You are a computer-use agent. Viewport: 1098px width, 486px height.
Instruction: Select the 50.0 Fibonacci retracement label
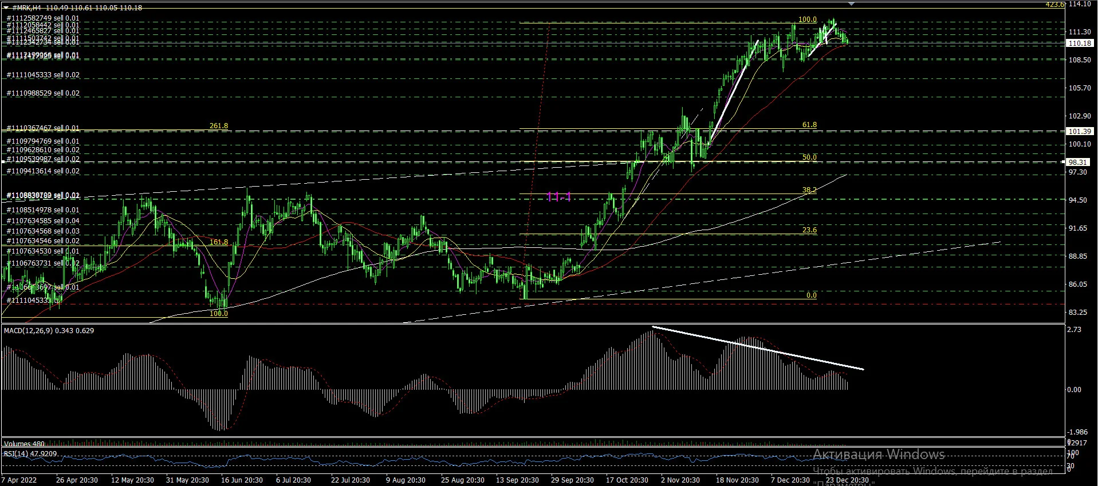coord(809,157)
